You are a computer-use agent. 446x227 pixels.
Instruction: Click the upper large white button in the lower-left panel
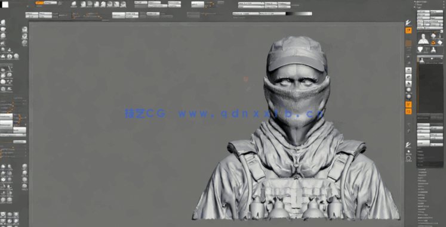coord(6,117)
